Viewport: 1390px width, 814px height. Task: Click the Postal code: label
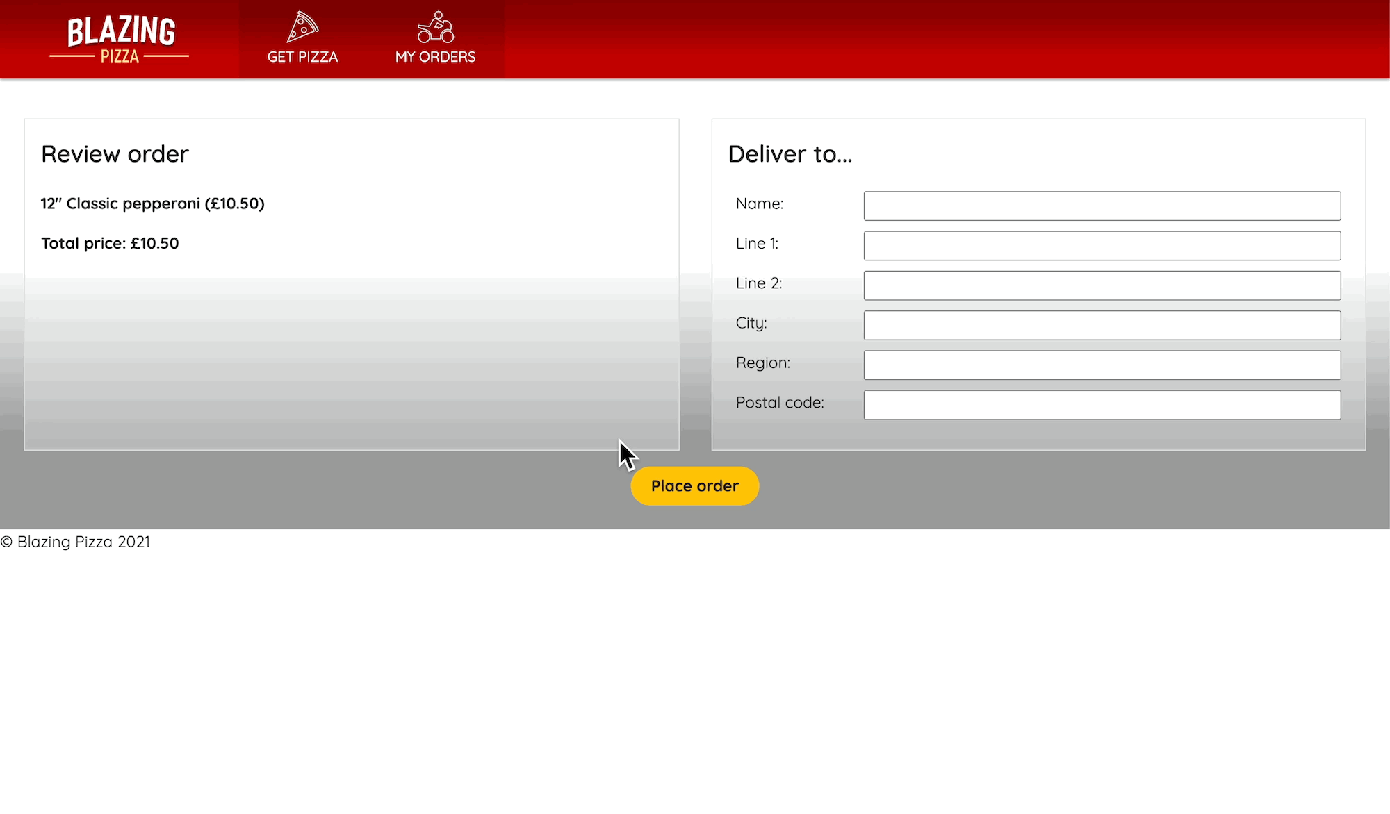click(x=780, y=402)
